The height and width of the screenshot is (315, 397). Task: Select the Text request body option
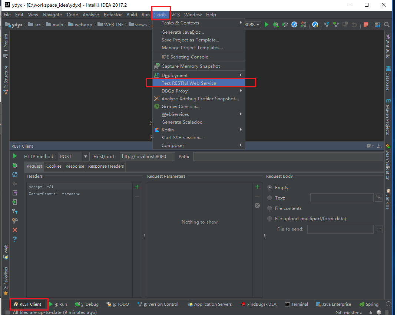click(x=269, y=198)
